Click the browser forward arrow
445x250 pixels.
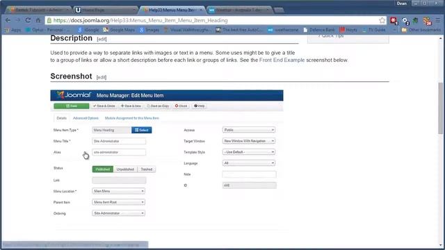18,20
